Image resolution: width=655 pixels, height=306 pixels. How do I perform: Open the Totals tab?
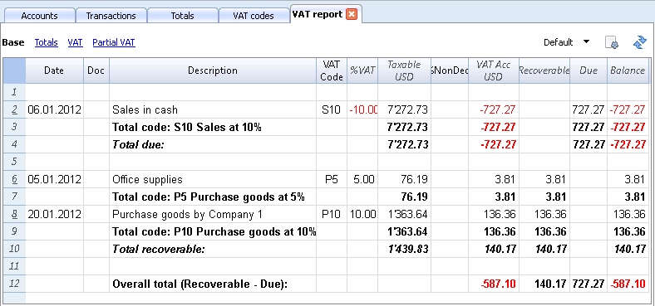tap(183, 16)
